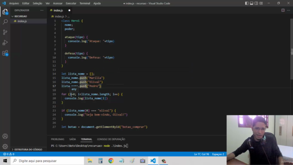Viewport: 293px width, 165px height.
Task: Click the "Pedro" string on line 17
Action: coord(93,86)
